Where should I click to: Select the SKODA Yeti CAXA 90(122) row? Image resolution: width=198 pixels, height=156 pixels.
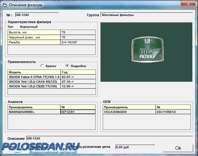click(x=34, y=81)
